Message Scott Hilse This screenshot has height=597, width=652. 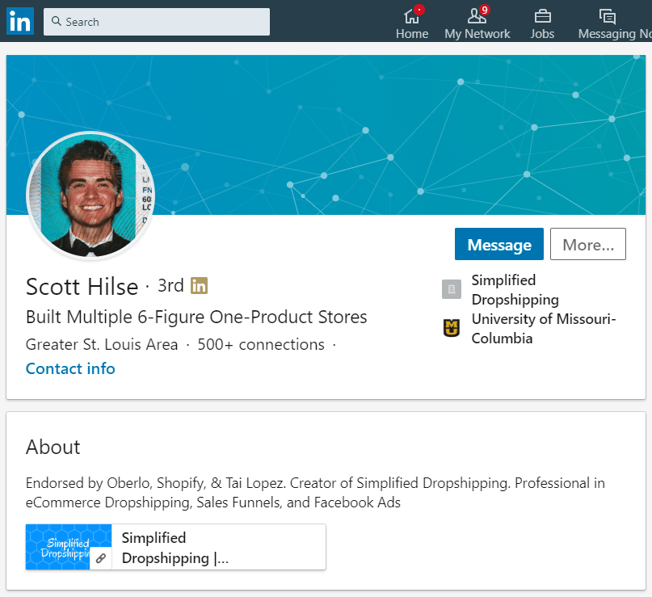(499, 244)
